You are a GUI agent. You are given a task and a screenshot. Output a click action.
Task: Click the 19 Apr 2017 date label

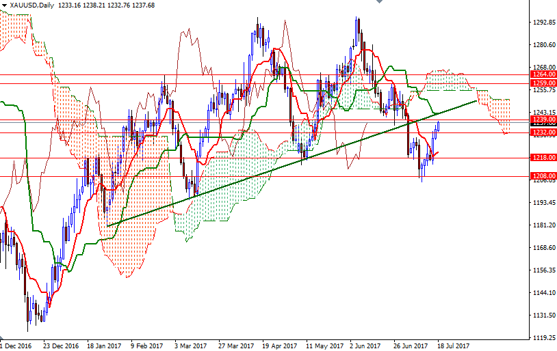[279, 346]
